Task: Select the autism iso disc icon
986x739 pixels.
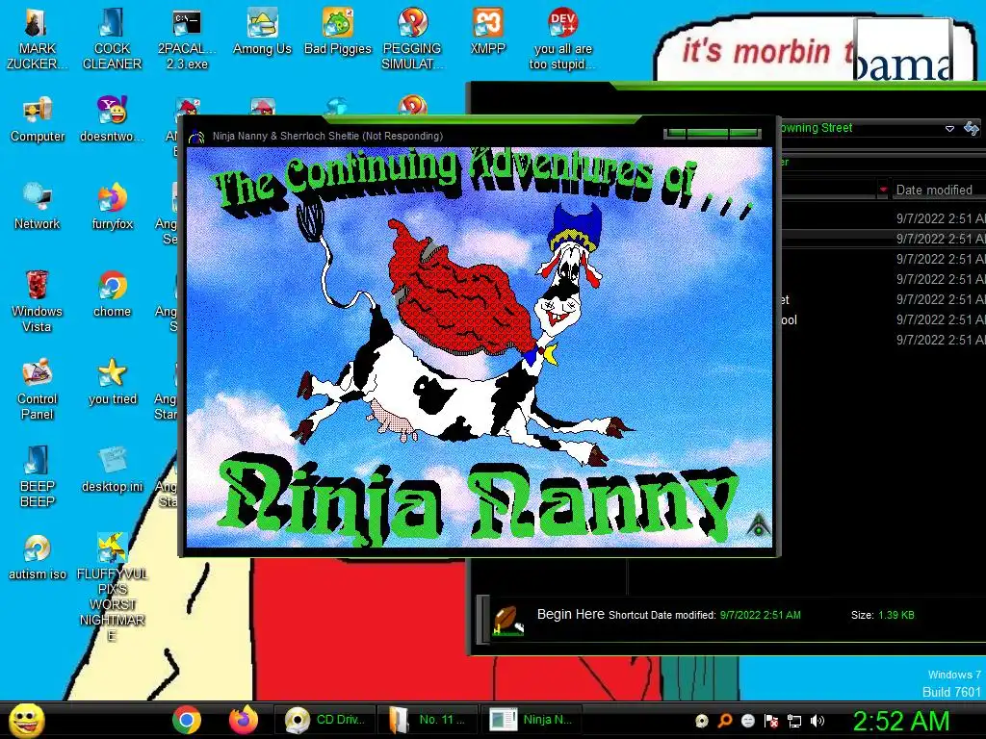Action: (x=38, y=556)
